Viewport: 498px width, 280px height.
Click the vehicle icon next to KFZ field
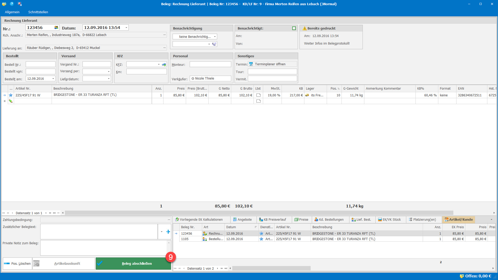[164, 64]
